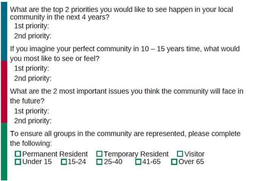Tick the Temporary Resident box
The width and height of the screenshot is (253, 181).
coord(99,154)
